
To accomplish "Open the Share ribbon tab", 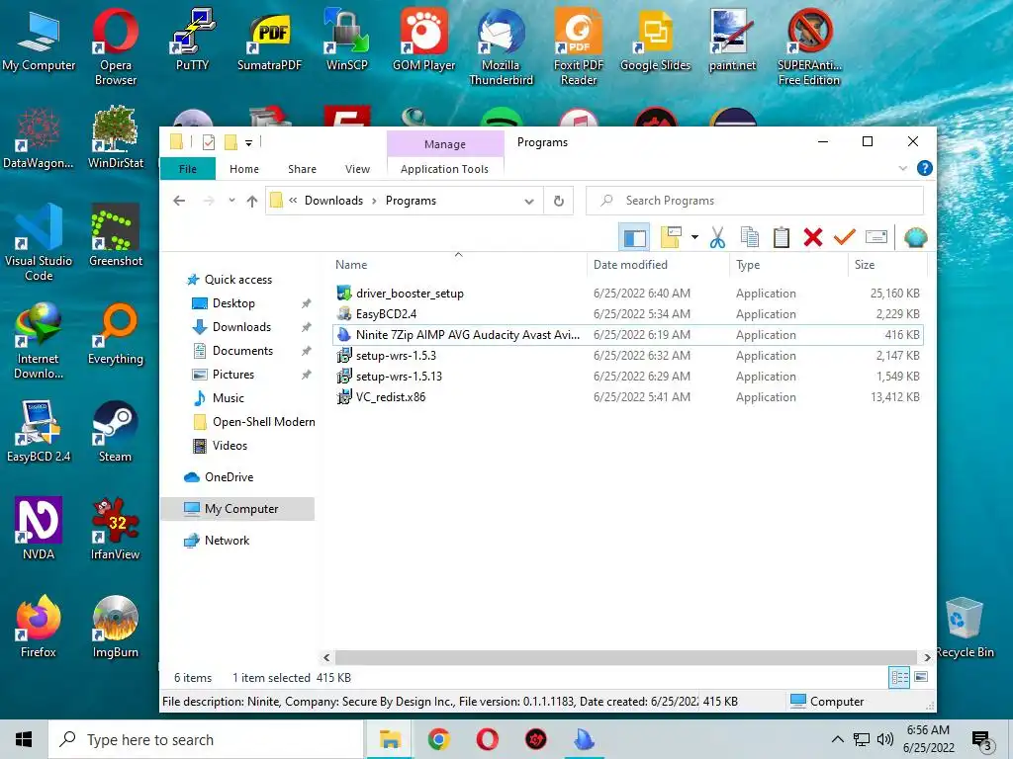I will pyautogui.click(x=302, y=169).
